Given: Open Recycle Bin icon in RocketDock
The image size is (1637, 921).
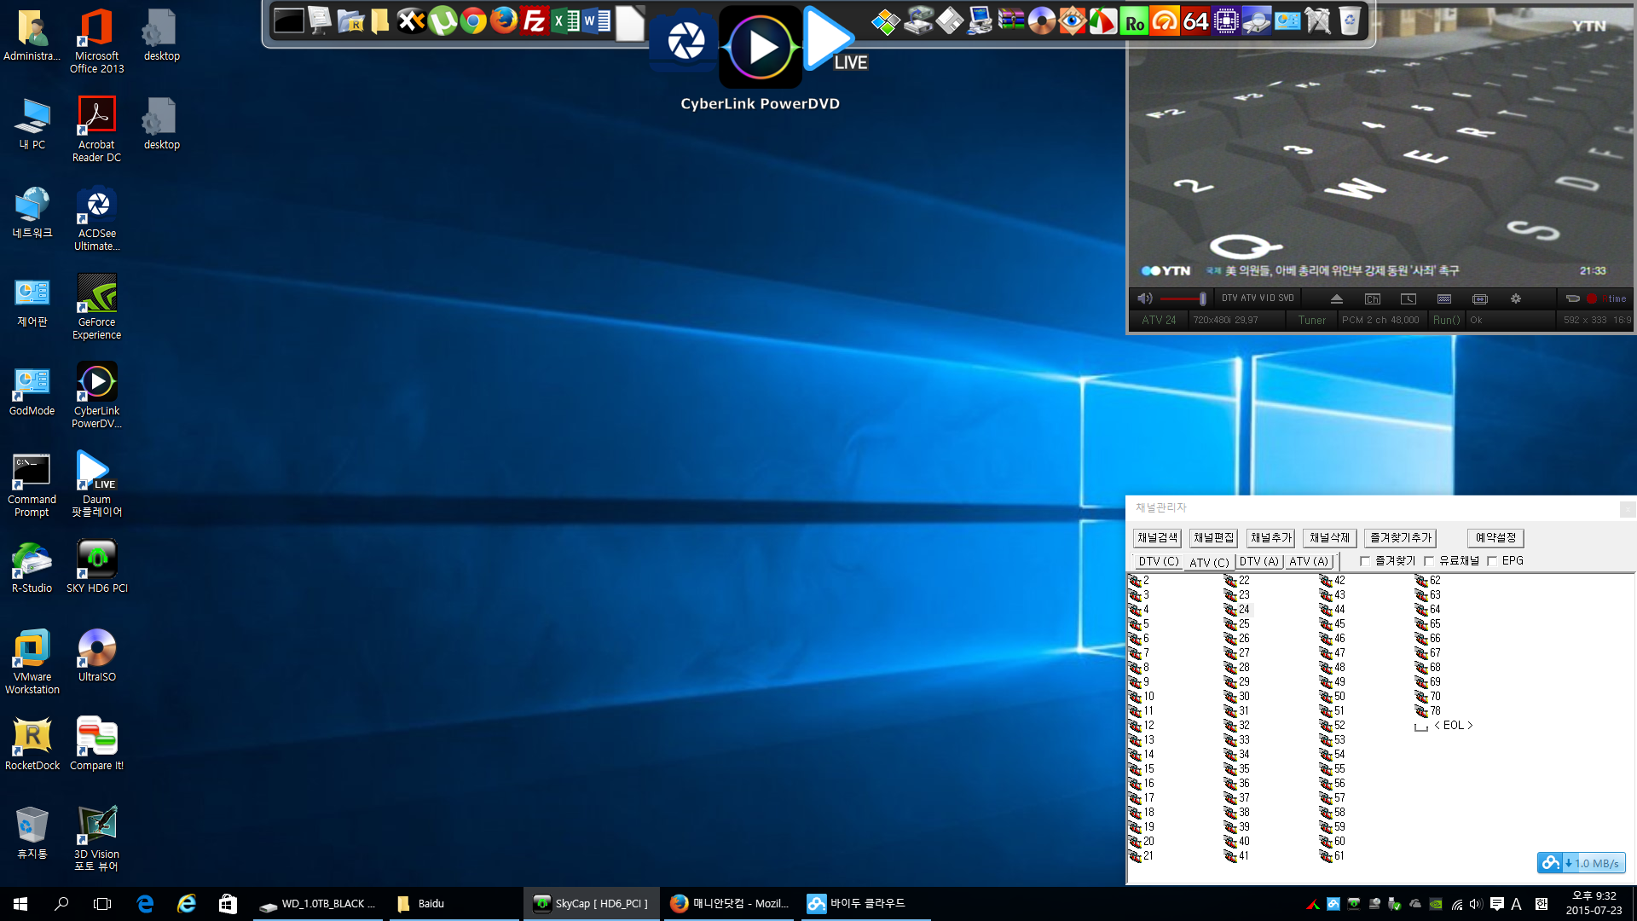Looking at the screenshot, I should click(x=1349, y=20).
